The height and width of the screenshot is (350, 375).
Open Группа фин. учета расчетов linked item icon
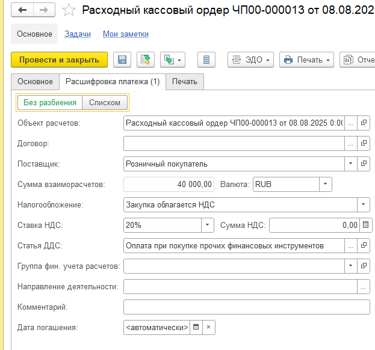pos(364,266)
